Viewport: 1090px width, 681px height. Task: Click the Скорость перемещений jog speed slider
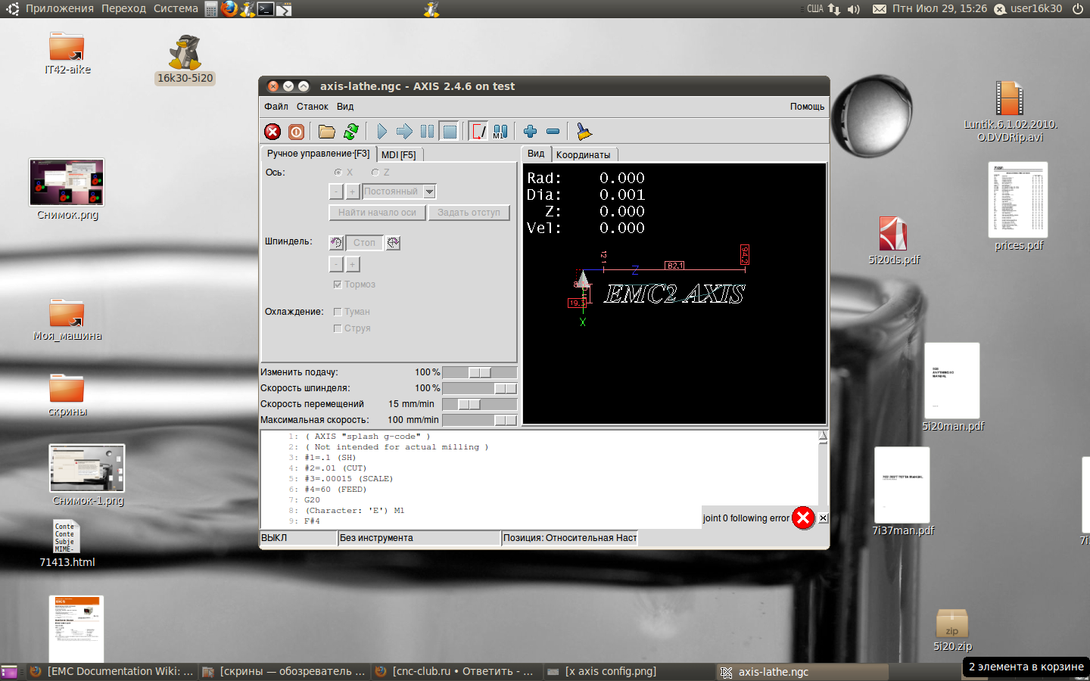[x=480, y=404]
